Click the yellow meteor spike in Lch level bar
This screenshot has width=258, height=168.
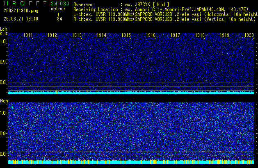57,92
